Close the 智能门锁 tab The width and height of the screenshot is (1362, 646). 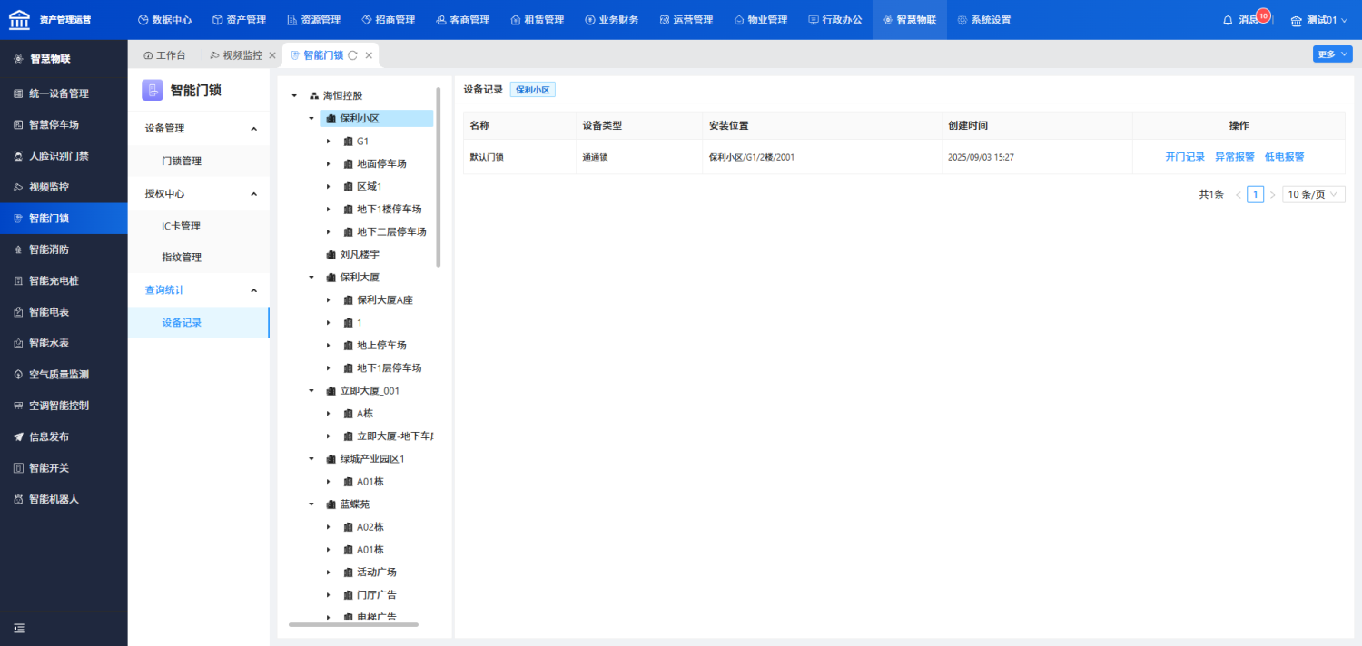(x=369, y=55)
